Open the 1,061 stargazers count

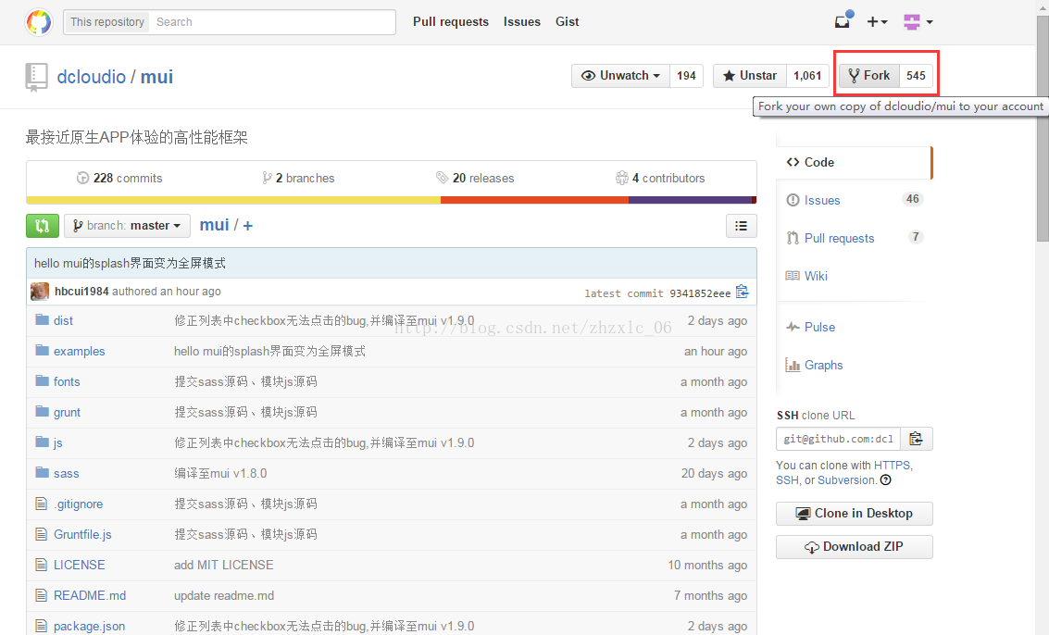807,76
